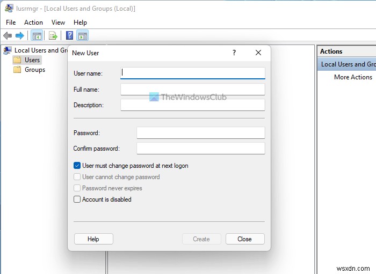
Task: Click the Groups folder icon
Action: (x=17, y=70)
